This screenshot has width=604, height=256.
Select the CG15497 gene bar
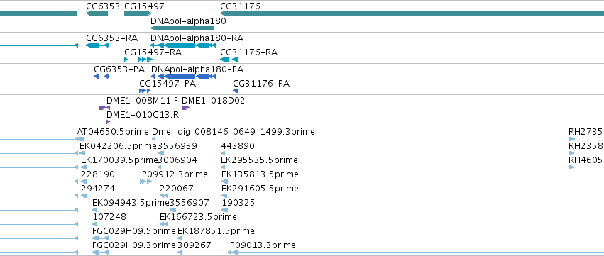coord(138,13)
